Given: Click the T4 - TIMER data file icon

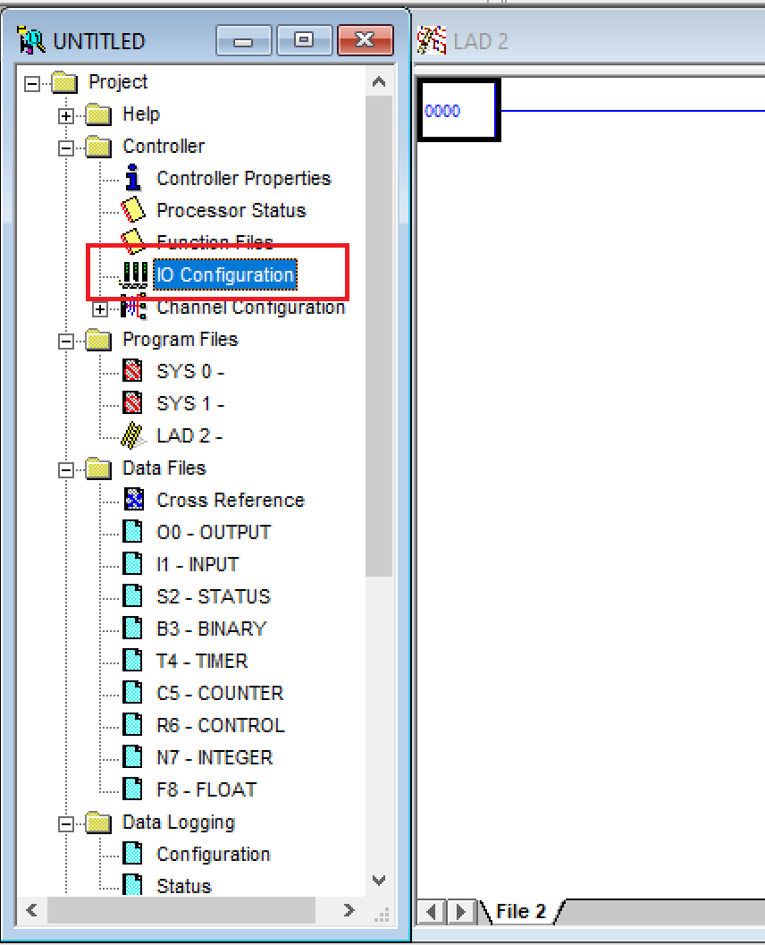Looking at the screenshot, I should point(132,660).
